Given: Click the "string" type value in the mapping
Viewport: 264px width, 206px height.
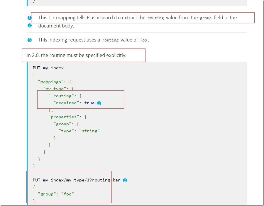Looking at the screenshot, I should click(x=89, y=131).
